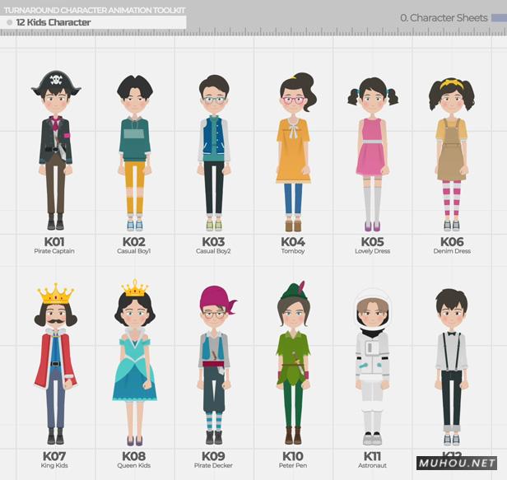Select the K01 Pirate Captain character

point(56,151)
